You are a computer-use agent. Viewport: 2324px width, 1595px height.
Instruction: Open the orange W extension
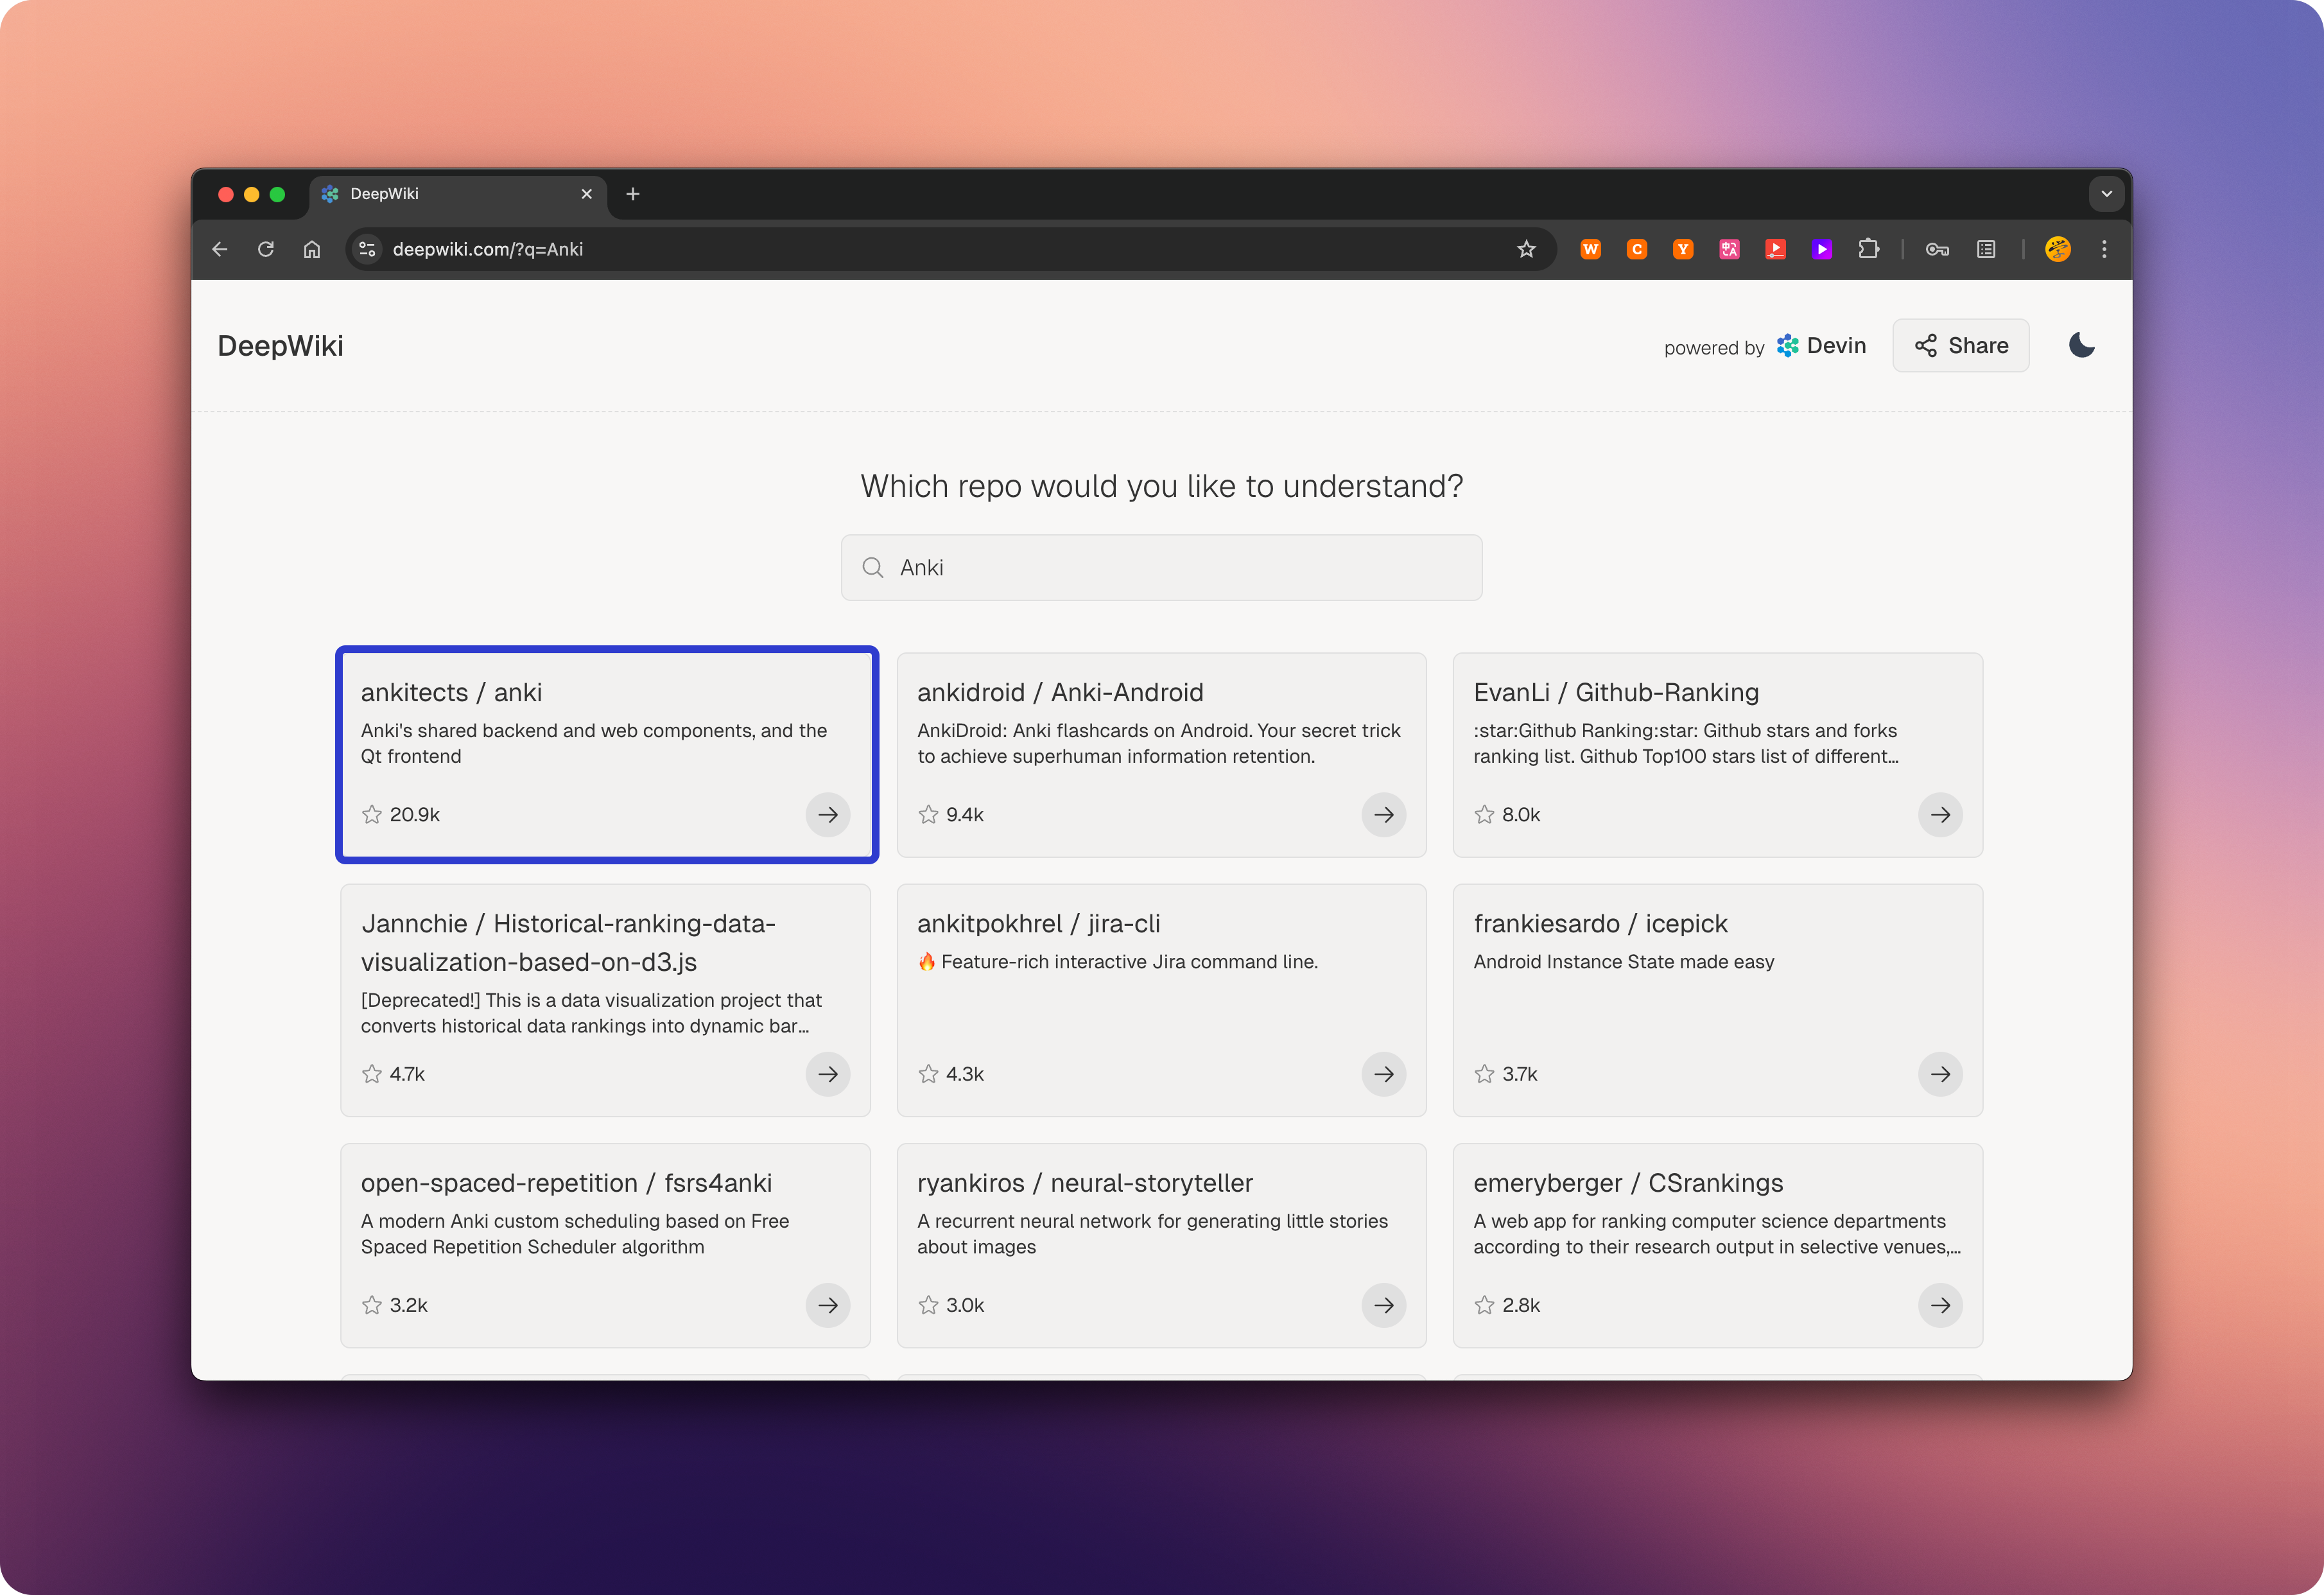(x=1590, y=249)
